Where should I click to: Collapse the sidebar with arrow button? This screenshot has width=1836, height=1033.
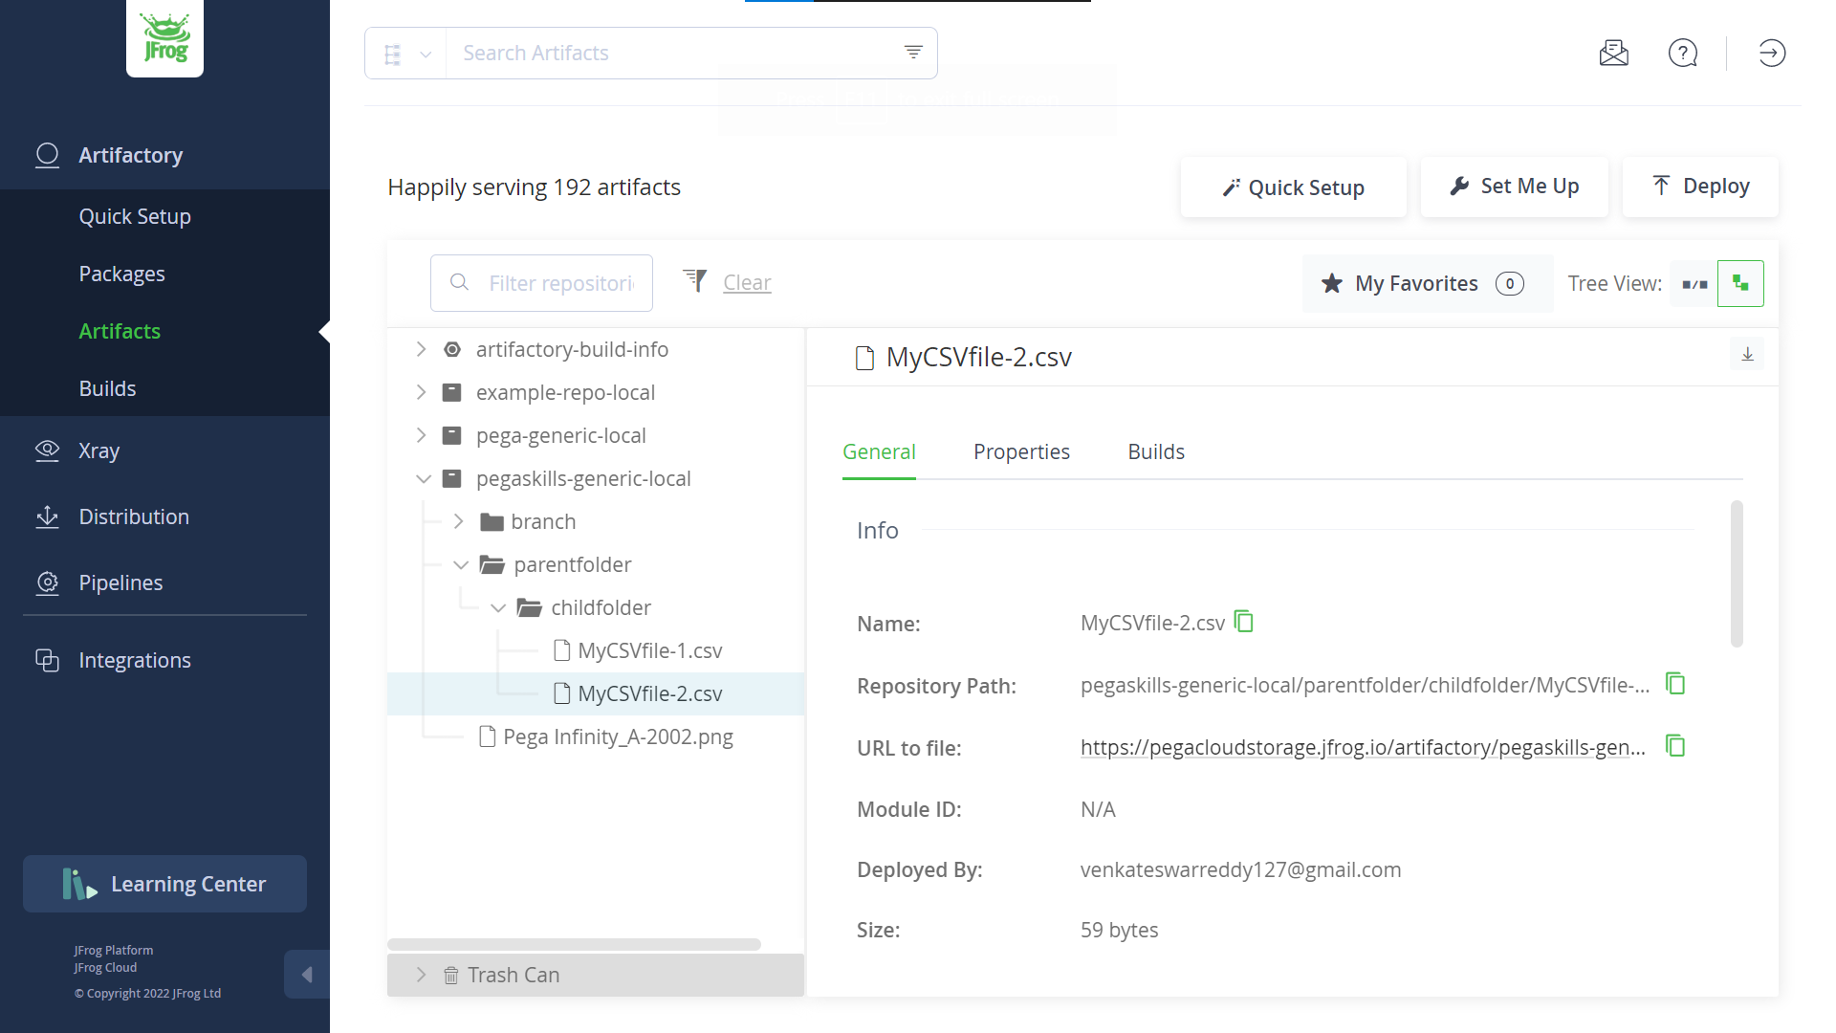tap(307, 975)
